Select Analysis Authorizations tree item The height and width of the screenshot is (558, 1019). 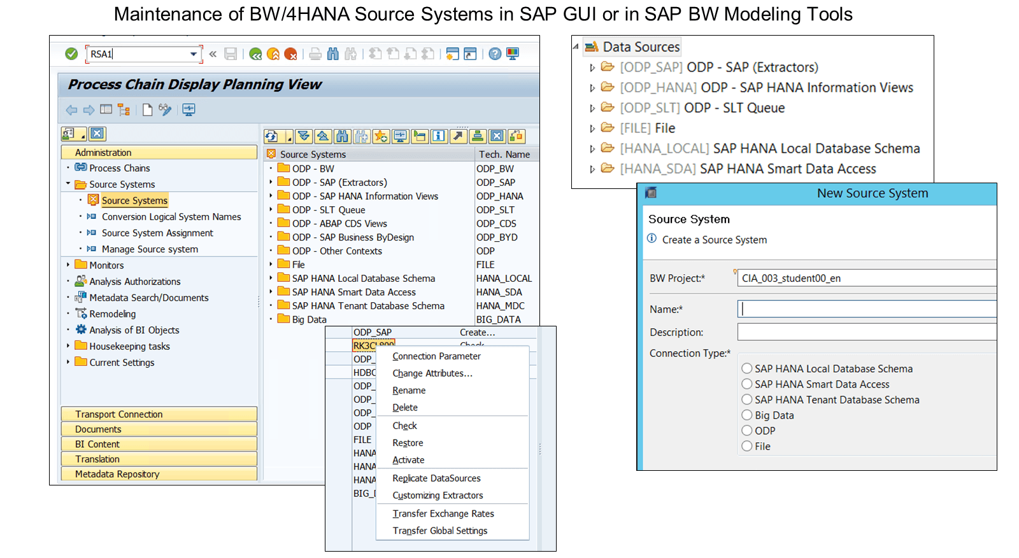(x=135, y=281)
